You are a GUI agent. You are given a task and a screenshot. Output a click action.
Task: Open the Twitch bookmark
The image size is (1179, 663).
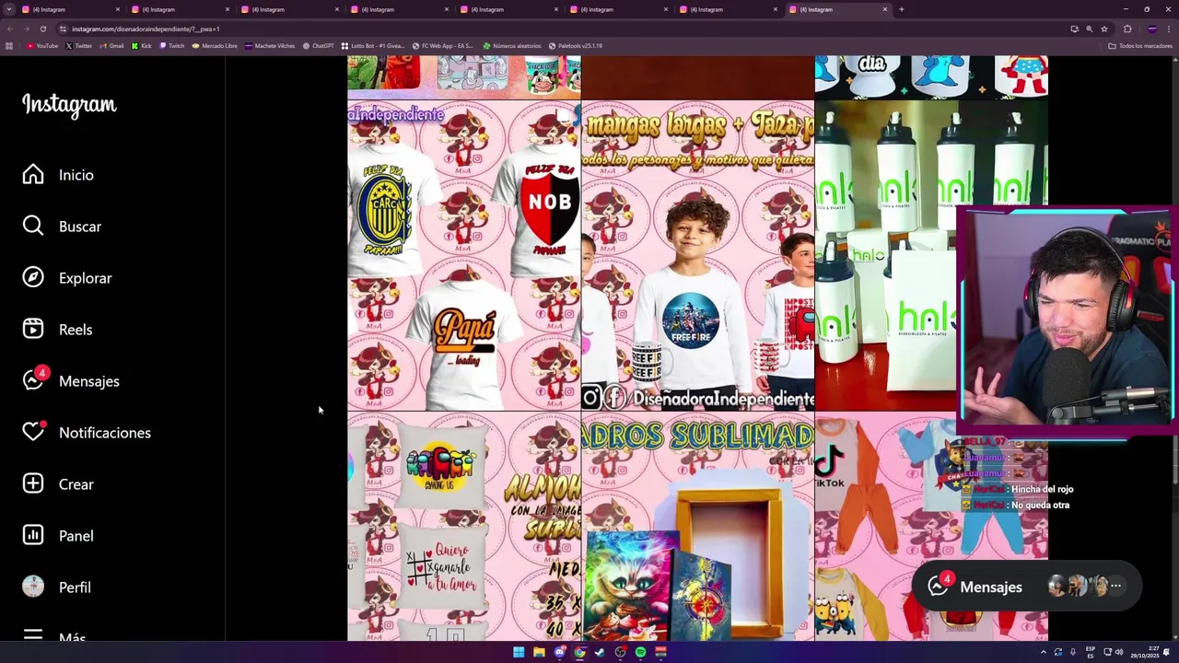(171, 46)
